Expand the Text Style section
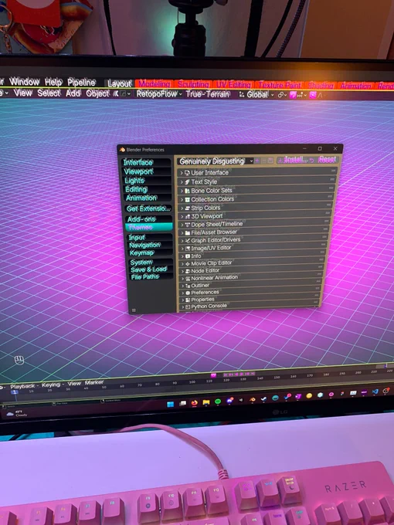 pos(256,181)
